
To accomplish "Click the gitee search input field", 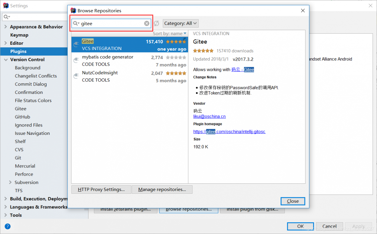I will tap(112, 24).
